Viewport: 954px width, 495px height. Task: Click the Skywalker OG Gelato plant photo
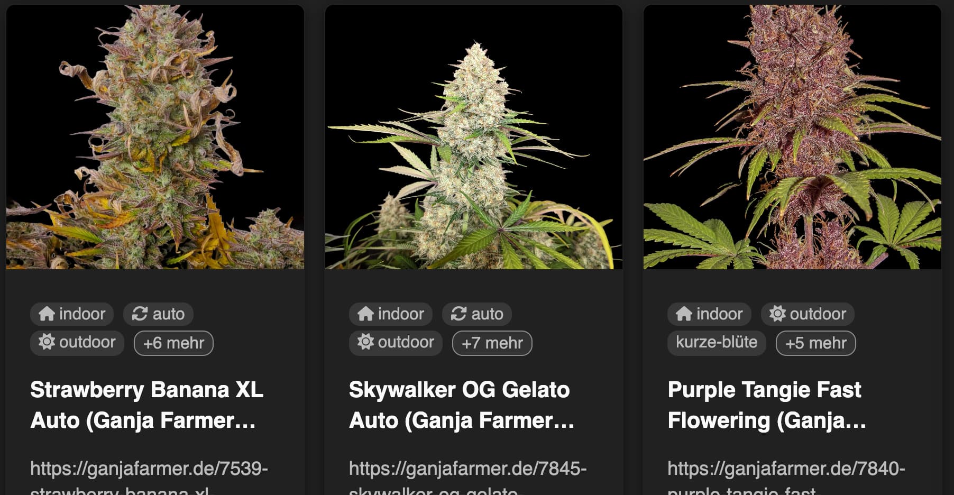point(473,137)
